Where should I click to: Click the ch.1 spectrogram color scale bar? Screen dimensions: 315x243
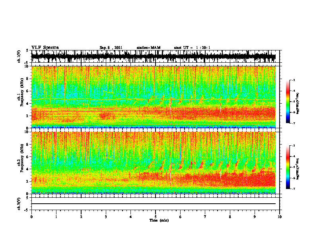point(288,102)
